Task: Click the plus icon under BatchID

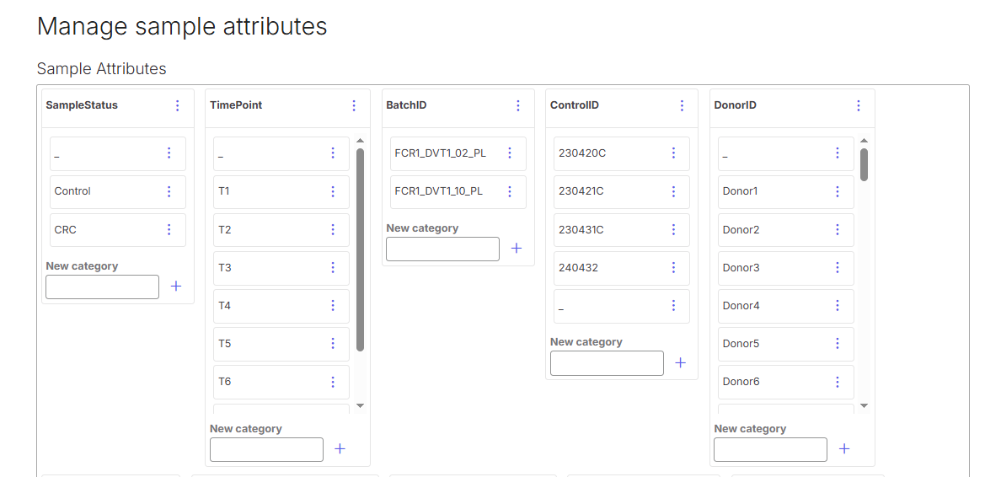Action: click(517, 249)
